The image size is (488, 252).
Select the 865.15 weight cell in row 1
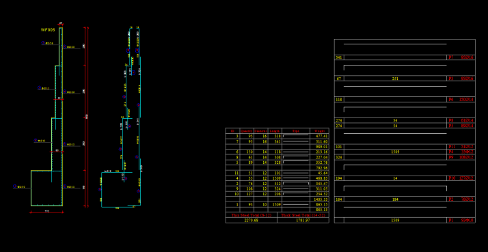[321, 204]
